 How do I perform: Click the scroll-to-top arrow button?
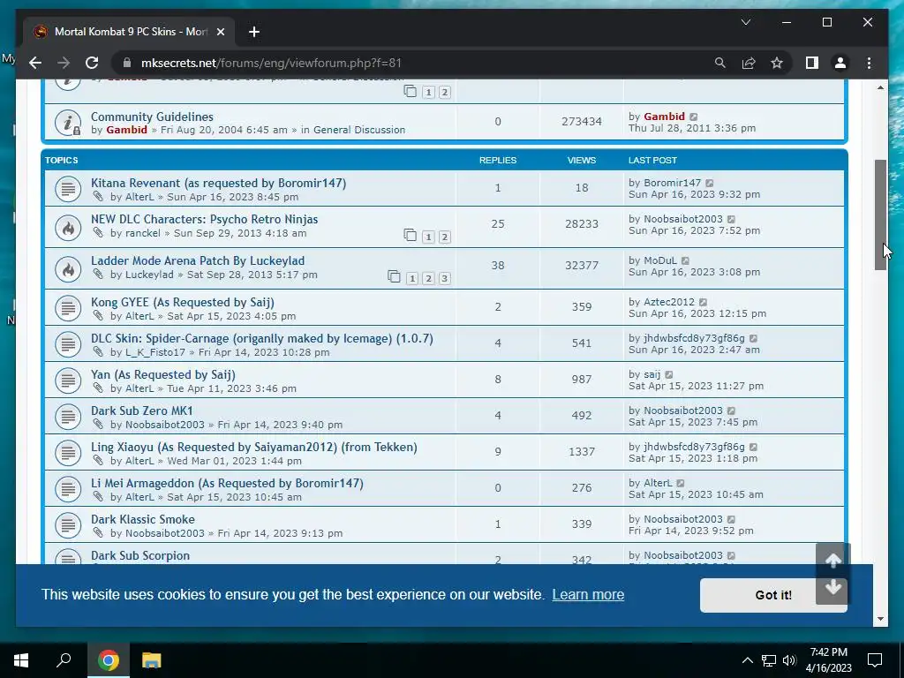coord(832,560)
